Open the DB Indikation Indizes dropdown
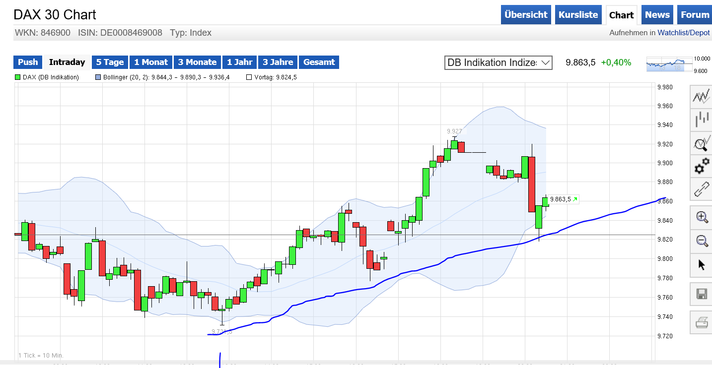This screenshot has height=368, width=712. pos(498,62)
